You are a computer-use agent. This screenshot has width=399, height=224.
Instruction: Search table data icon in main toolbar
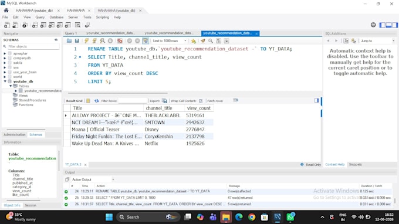(x=77, y=25)
